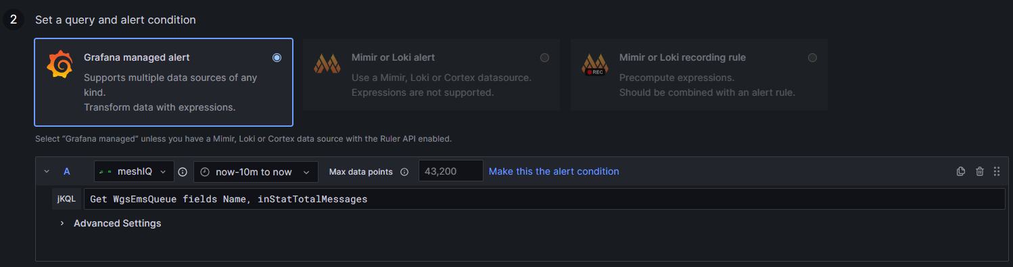Click the recording rule REC logo
The height and width of the screenshot is (267, 1013).
click(x=595, y=63)
